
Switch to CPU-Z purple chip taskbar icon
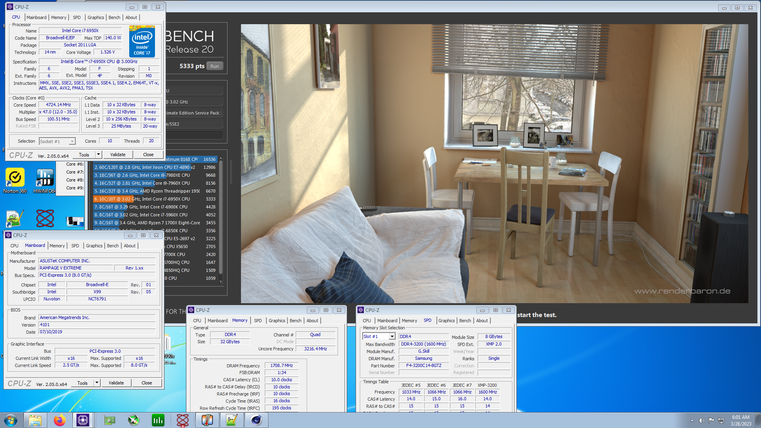(x=83, y=420)
